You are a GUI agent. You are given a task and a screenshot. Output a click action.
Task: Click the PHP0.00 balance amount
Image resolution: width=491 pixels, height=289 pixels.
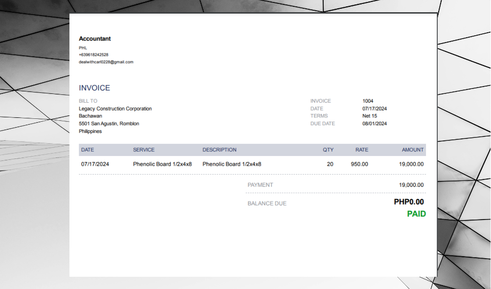coord(409,202)
